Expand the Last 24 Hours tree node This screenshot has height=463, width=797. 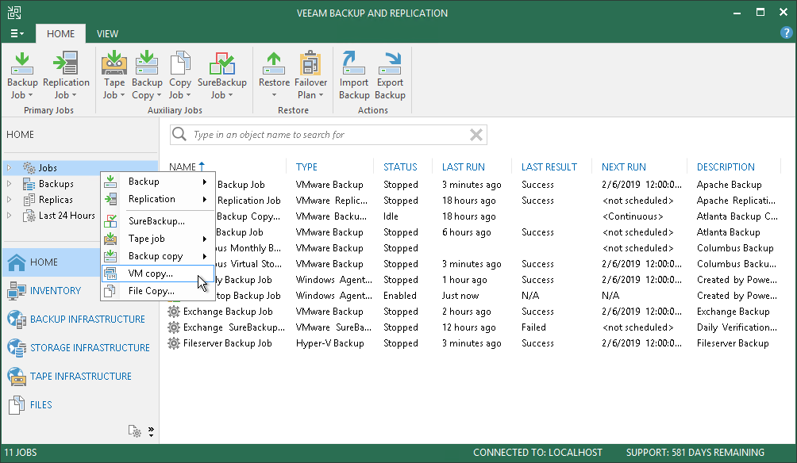[10, 216]
